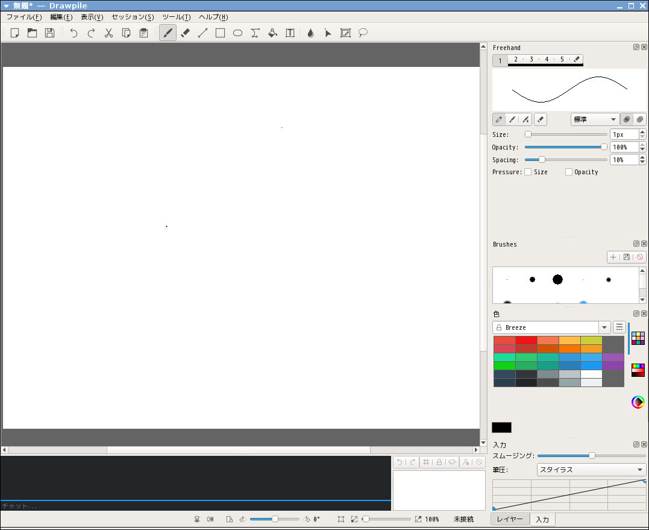
Task: Select the Color Picker droplet tool
Action: (310, 33)
